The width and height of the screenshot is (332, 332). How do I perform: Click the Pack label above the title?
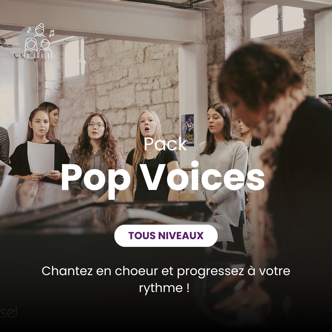[166, 144]
